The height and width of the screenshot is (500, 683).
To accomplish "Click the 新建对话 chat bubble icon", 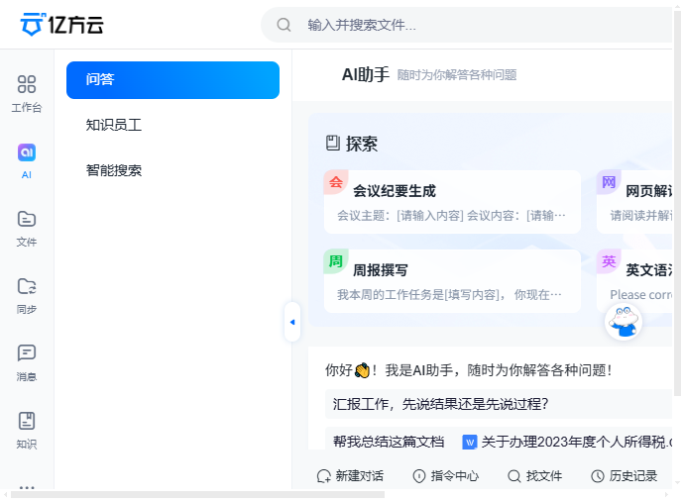I will click(323, 476).
